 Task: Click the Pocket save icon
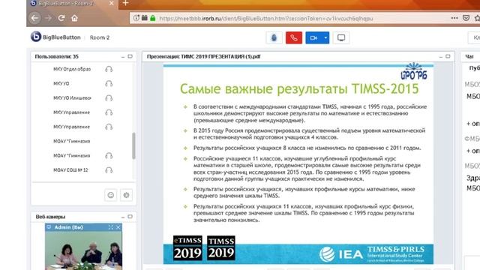[x=466, y=18]
